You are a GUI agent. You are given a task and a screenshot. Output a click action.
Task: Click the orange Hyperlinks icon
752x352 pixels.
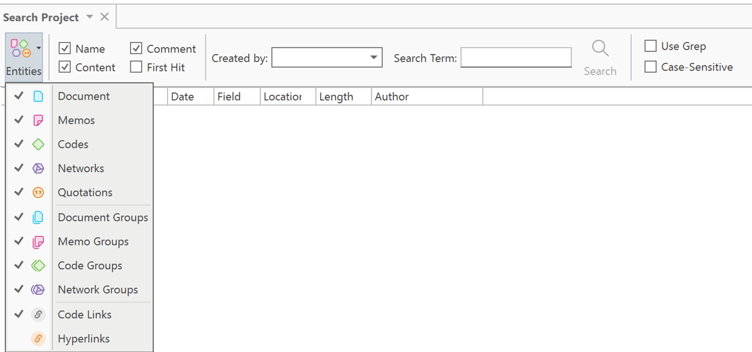38,339
